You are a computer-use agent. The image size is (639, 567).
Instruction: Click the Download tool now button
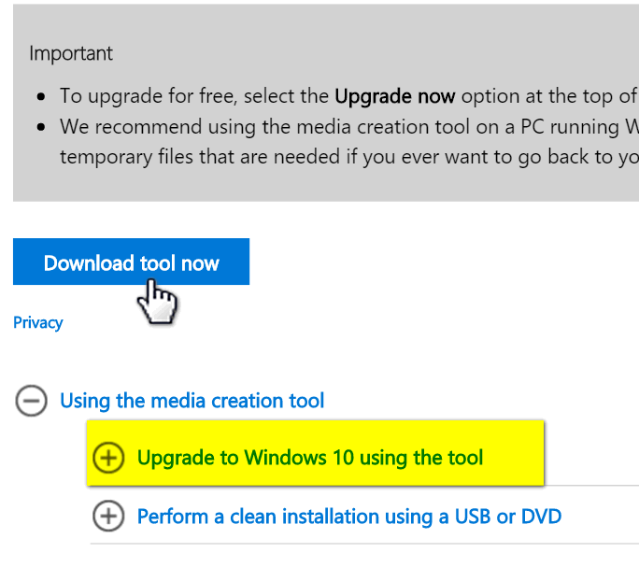pyautogui.click(x=131, y=262)
